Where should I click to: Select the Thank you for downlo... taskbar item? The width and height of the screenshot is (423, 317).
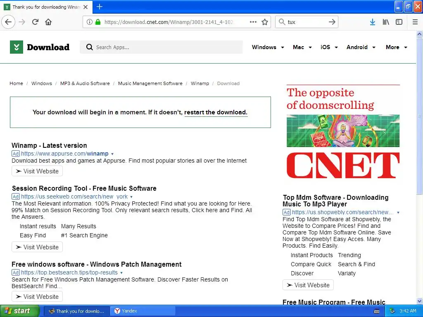[x=77, y=311]
